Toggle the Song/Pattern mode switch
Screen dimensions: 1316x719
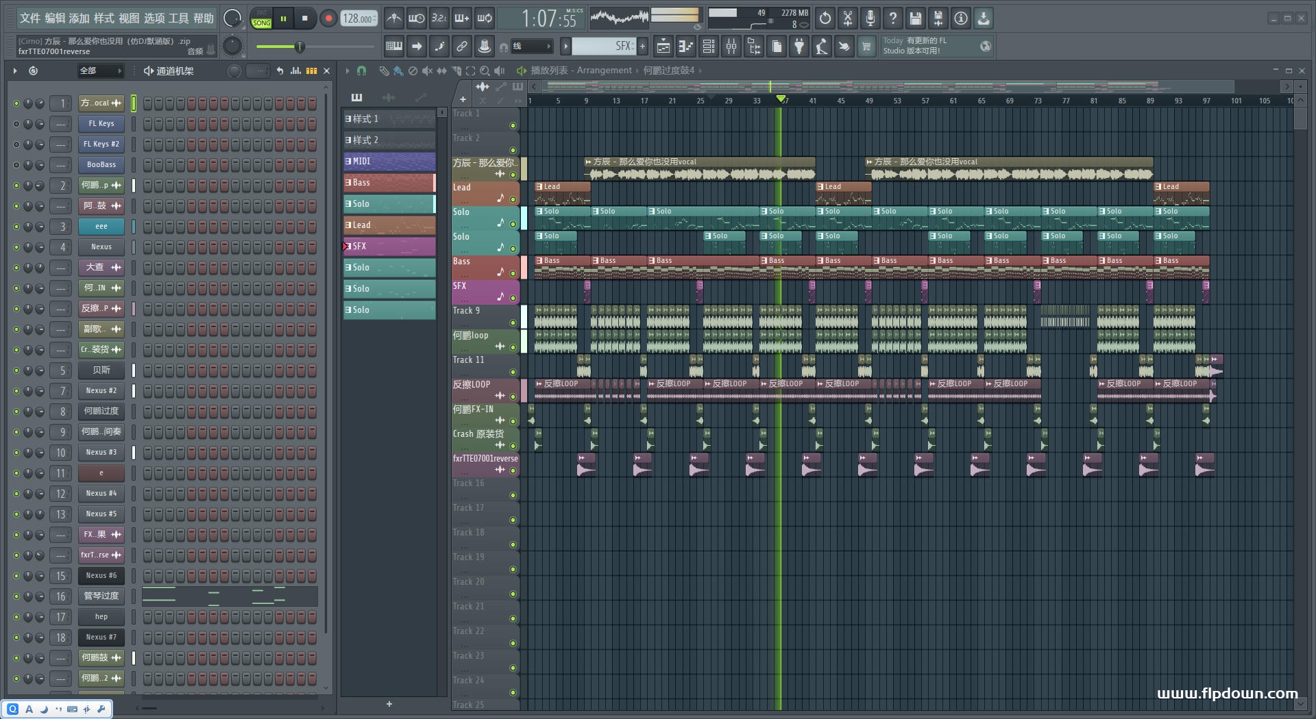click(261, 18)
